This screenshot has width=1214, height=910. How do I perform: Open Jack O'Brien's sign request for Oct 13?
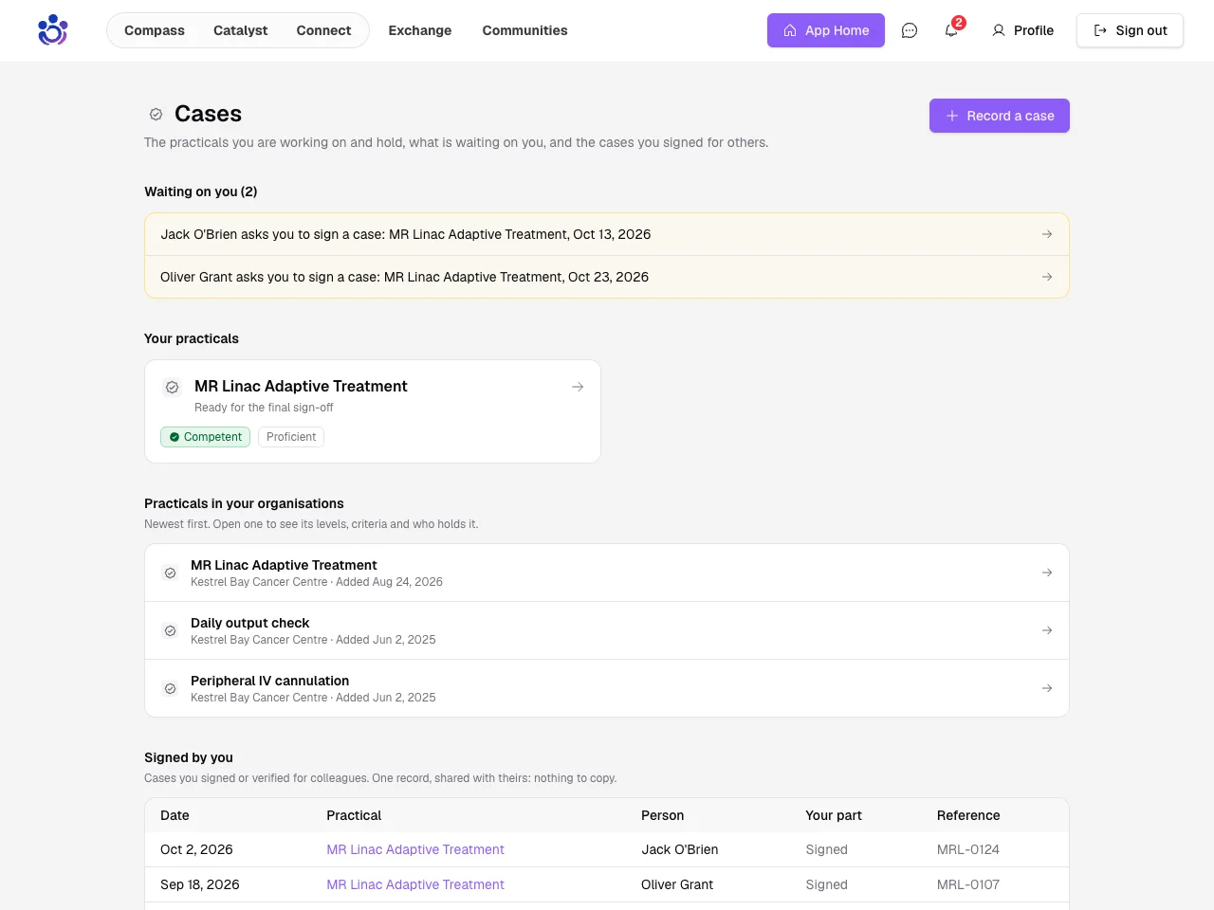coord(607,234)
